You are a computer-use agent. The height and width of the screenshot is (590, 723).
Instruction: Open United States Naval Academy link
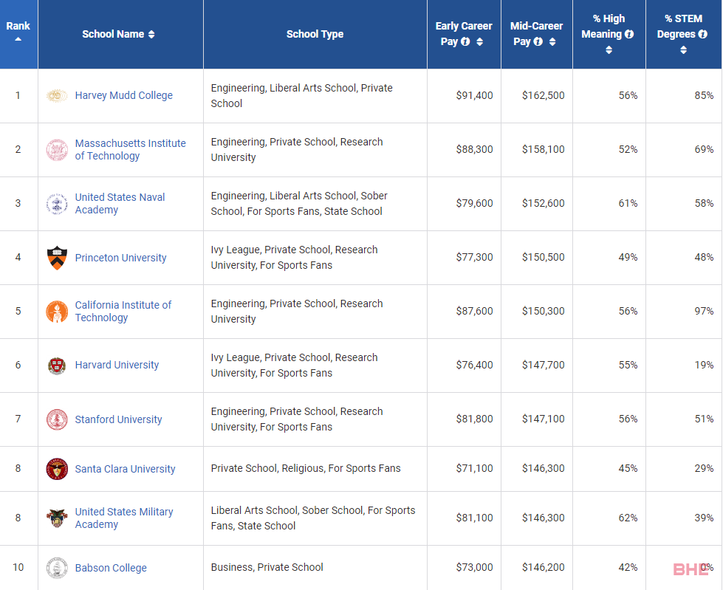[120, 203]
